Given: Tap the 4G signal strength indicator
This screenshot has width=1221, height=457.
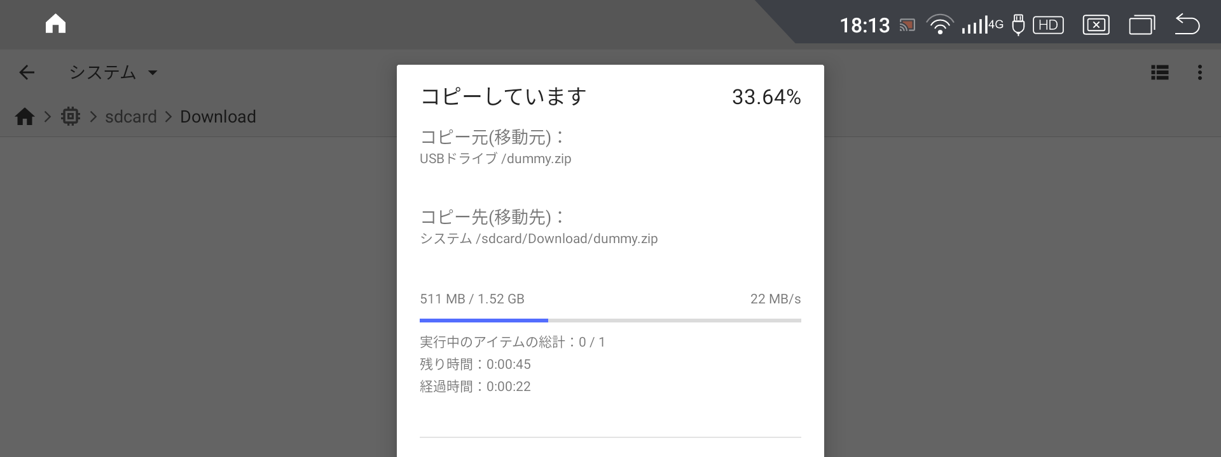Looking at the screenshot, I should 982,25.
